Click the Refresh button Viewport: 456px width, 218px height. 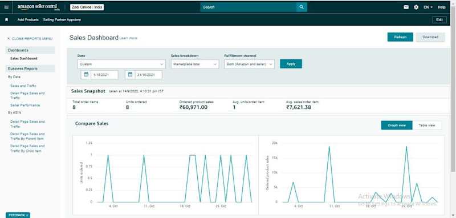pyautogui.click(x=400, y=37)
